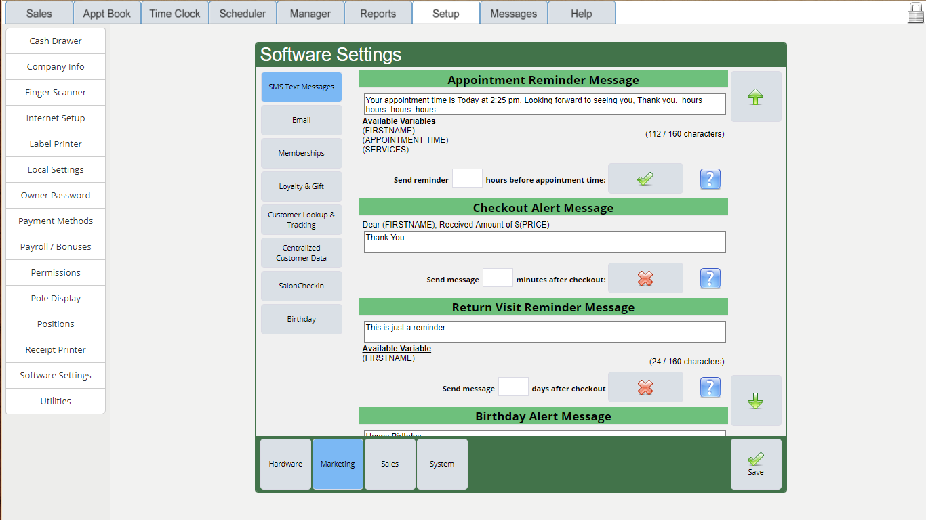Select Finger Scanner in the sidebar
This screenshot has height=520, width=926.
(x=56, y=93)
